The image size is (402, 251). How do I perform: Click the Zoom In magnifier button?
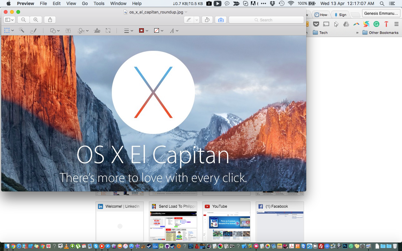tap(36, 20)
